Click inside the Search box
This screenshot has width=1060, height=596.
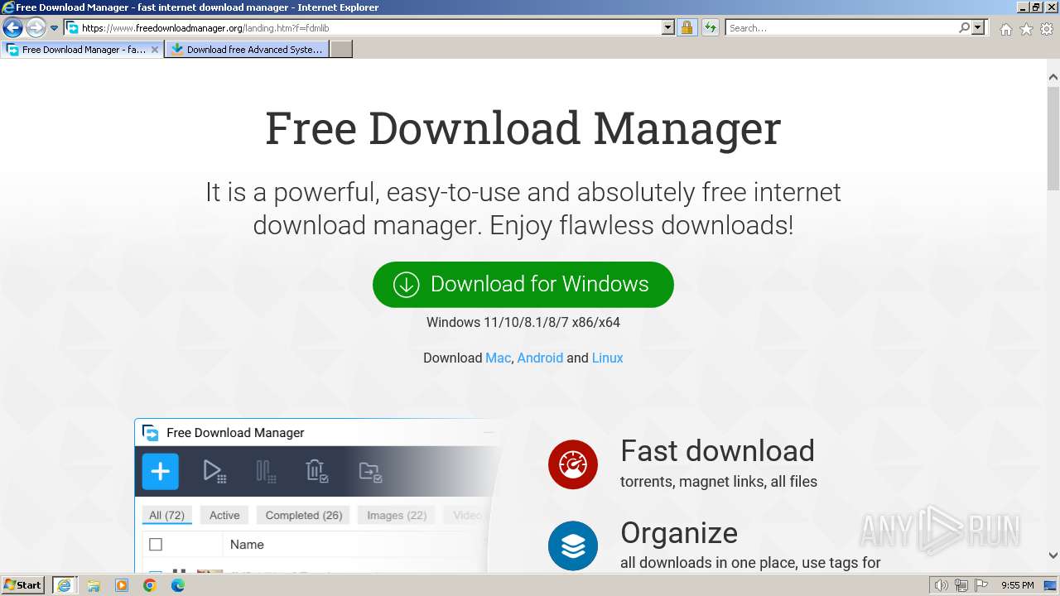pos(841,27)
